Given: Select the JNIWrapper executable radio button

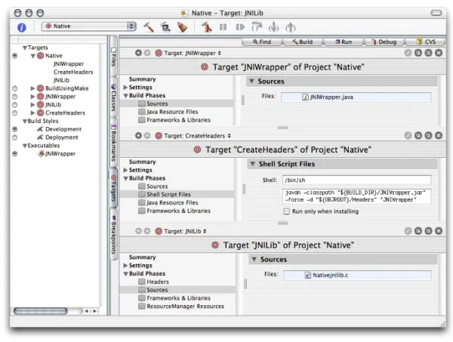Looking at the screenshot, I should (15, 154).
